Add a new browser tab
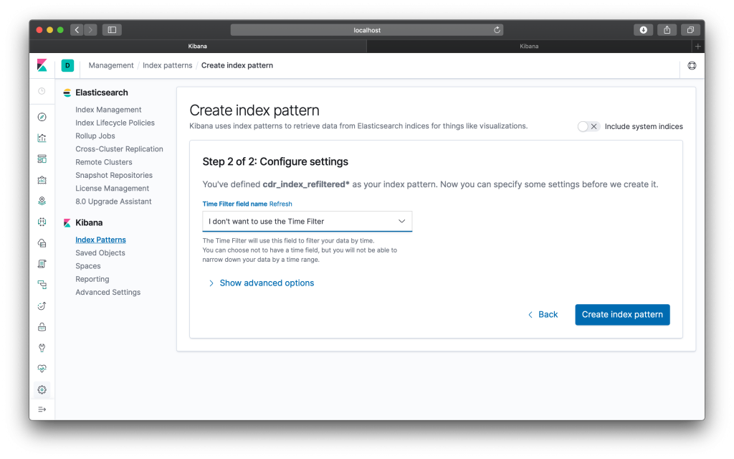The image size is (734, 459). (x=698, y=47)
